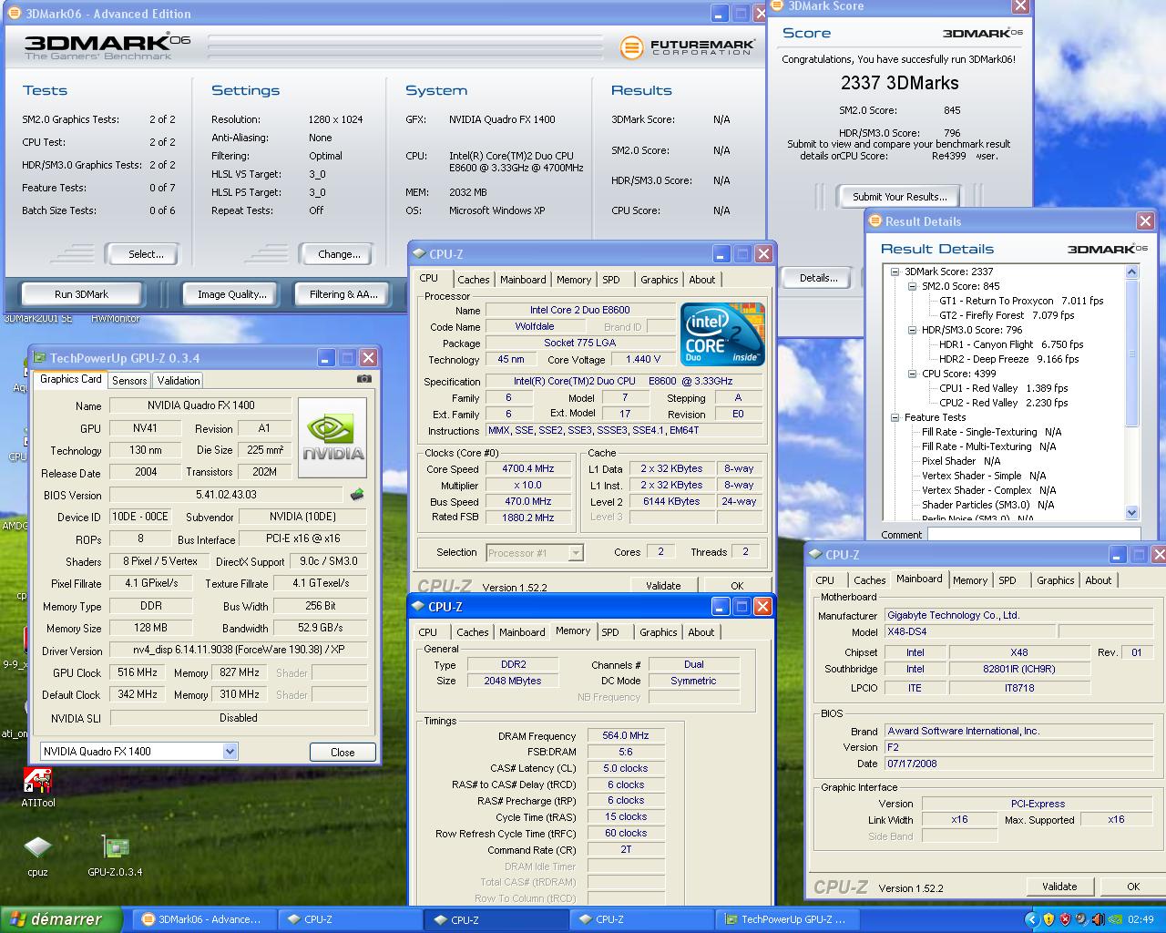Click the Intel Core 2 Duo logo

click(x=722, y=333)
